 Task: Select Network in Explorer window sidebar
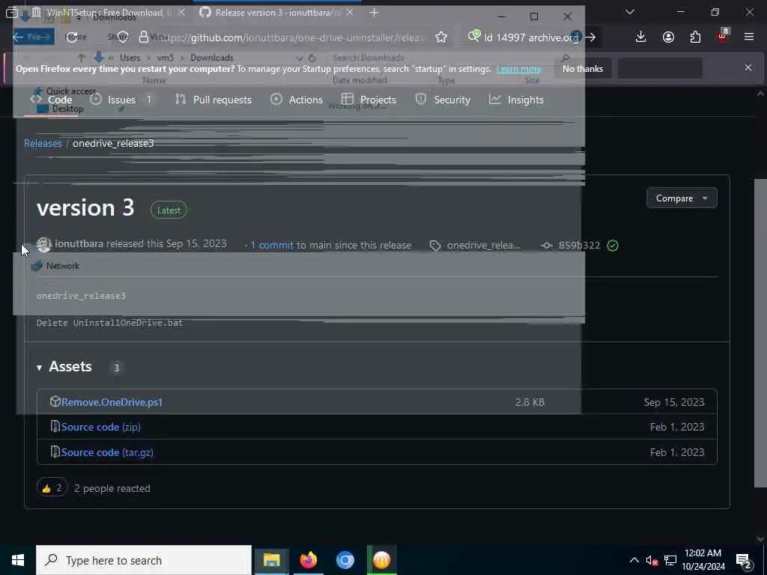click(x=63, y=266)
